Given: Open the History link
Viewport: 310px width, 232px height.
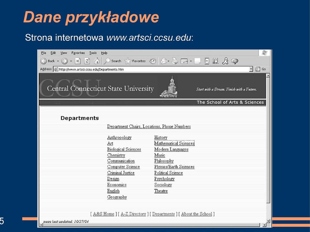Looking at the screenshot, I should tap(161, 137).
